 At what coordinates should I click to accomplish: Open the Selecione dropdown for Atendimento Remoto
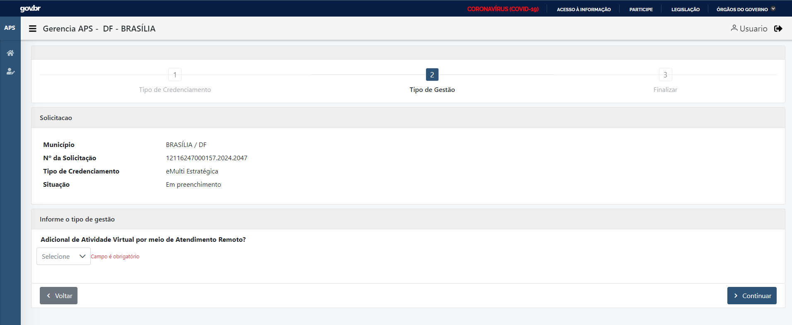pyautogui.click(x=63, y=256)
